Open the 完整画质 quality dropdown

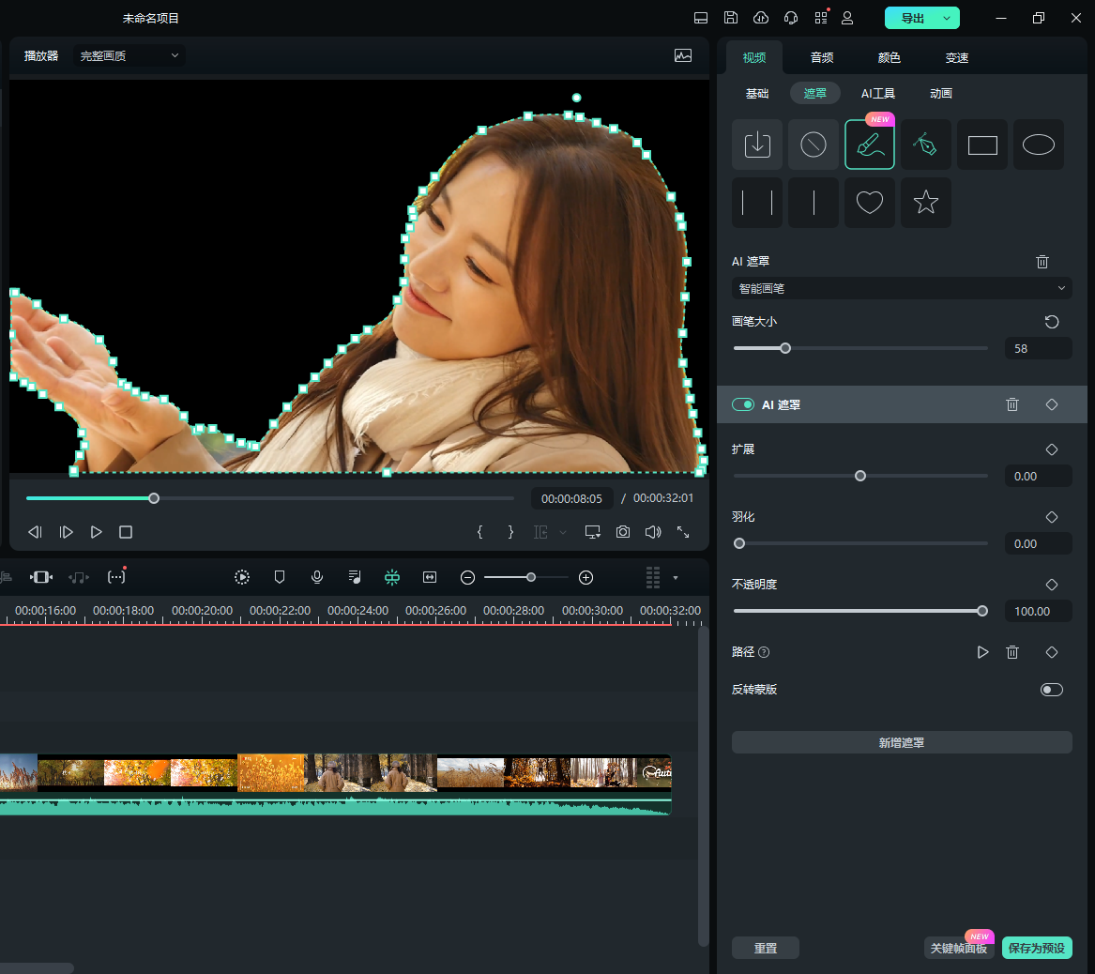pyautogui.click(x=129, y=56)
